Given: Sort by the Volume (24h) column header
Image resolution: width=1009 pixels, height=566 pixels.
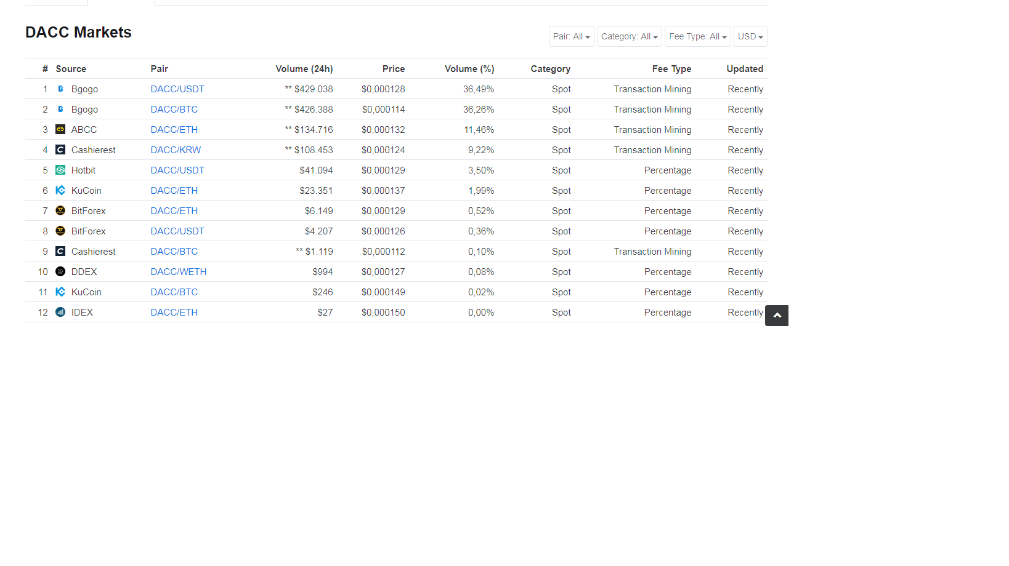Looking at the screenshot, I should pyautogui.click(x=304, y=69).
